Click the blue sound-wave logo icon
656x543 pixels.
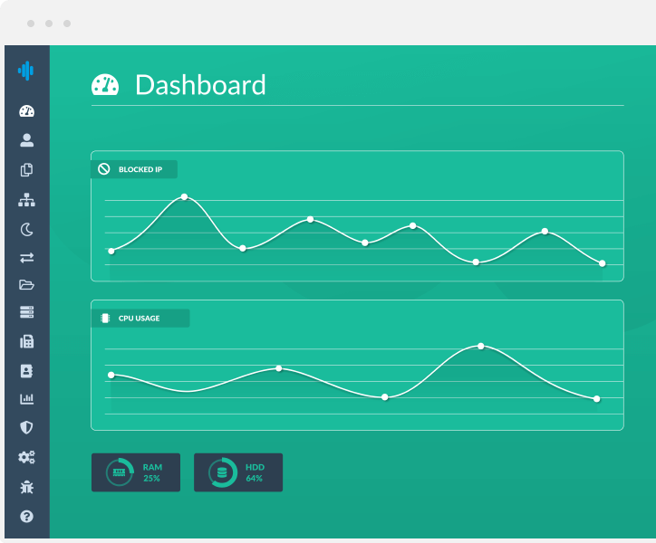(x=26, y=71)
